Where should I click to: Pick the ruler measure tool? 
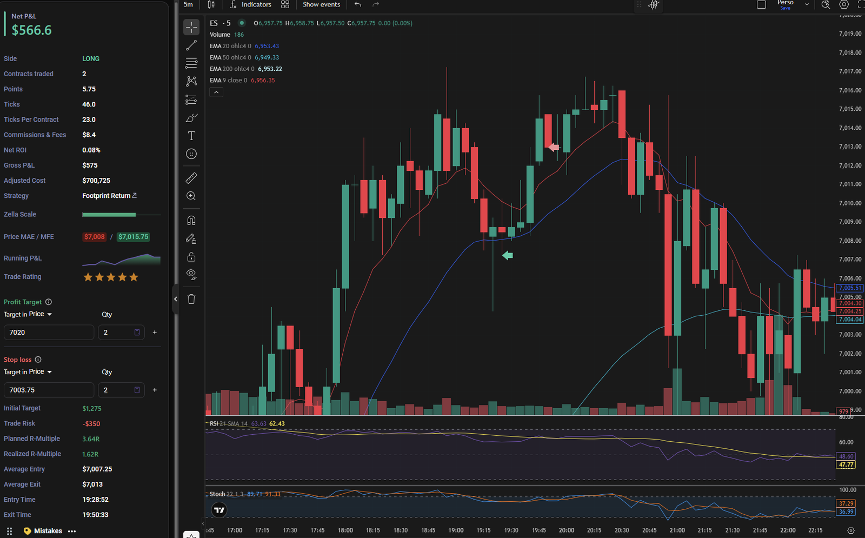(x=191, y=178)
